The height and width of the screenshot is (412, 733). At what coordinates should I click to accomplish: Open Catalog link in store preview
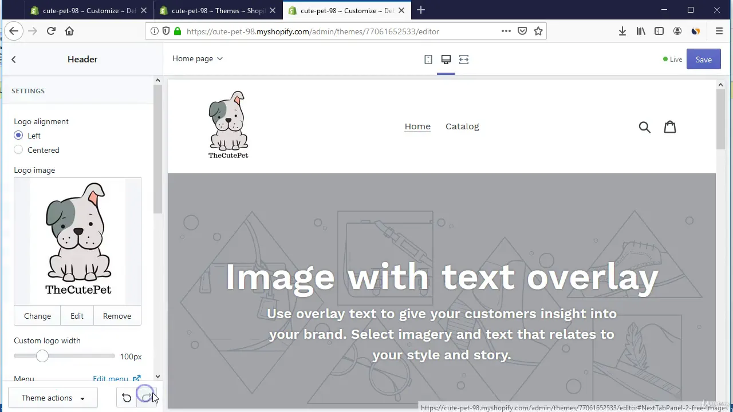point(462,126)
